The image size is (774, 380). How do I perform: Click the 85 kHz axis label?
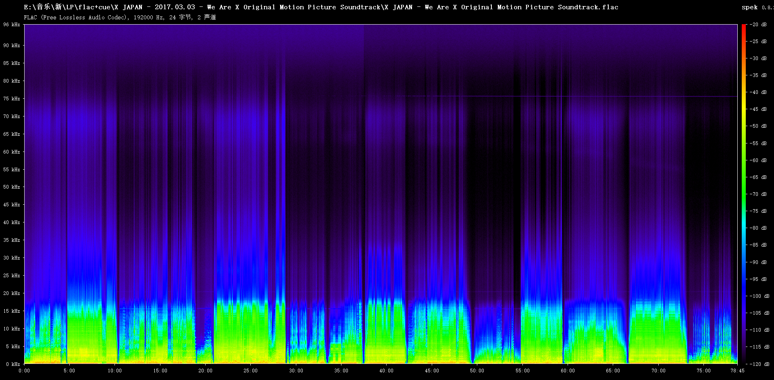tap(12, 63)
